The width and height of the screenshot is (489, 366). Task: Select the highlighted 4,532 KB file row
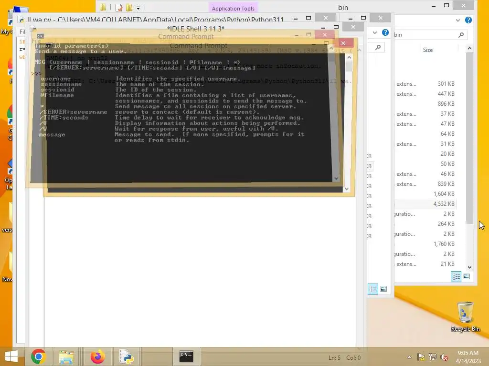point(425,204)
